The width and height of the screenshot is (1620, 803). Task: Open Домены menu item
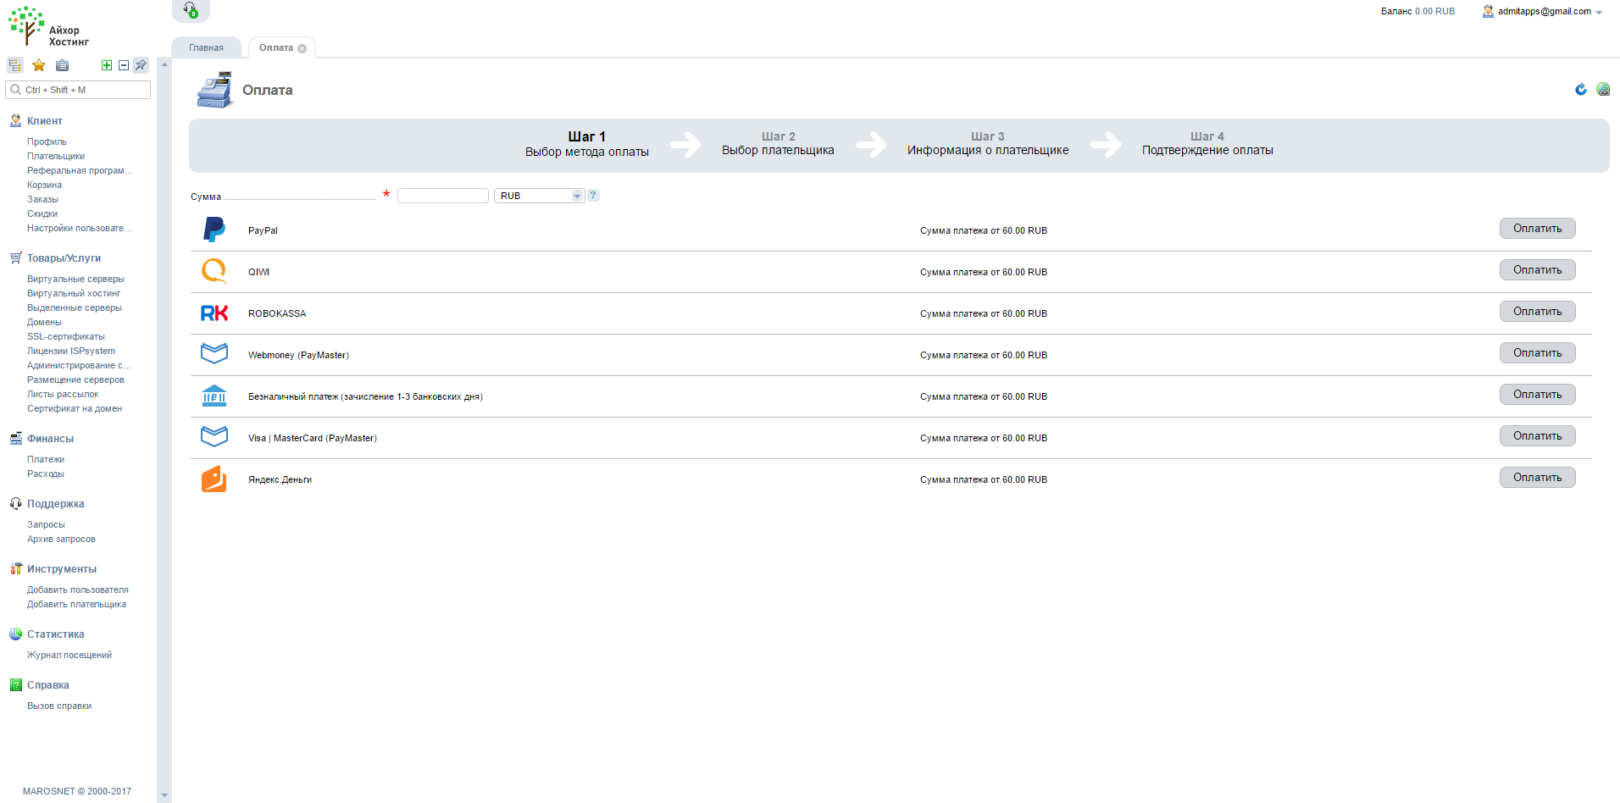44,323
